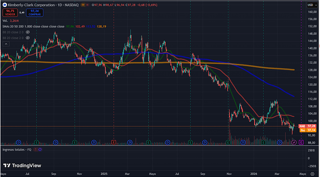Image resolution: width=320 pixels, height=177 pixels.
Task: Click dividend D marker above Mar 2026
Action: 280,142
